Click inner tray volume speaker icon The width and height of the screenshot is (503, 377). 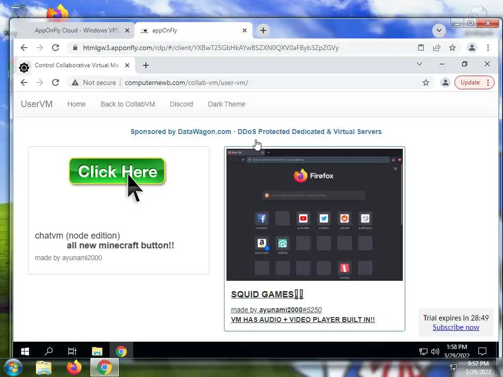435,351
